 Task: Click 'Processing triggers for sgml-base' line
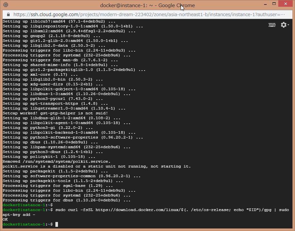click(58, 186)
